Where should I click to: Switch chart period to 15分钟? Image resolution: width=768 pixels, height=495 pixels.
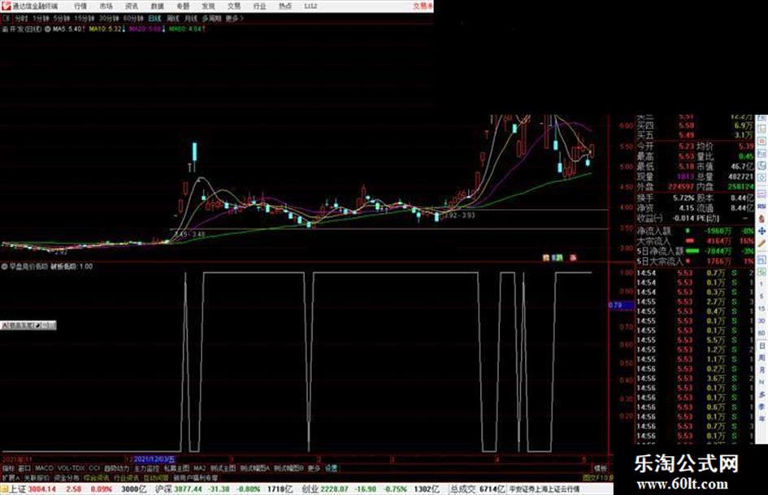point(85,18)
